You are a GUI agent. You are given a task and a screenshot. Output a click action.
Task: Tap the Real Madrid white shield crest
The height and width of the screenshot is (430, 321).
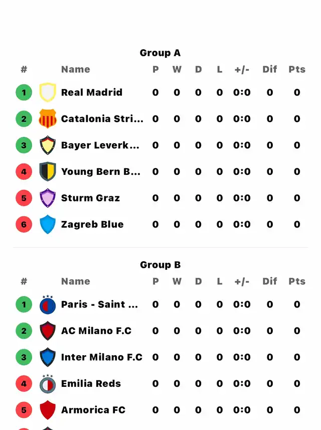[x=48, y=92]
